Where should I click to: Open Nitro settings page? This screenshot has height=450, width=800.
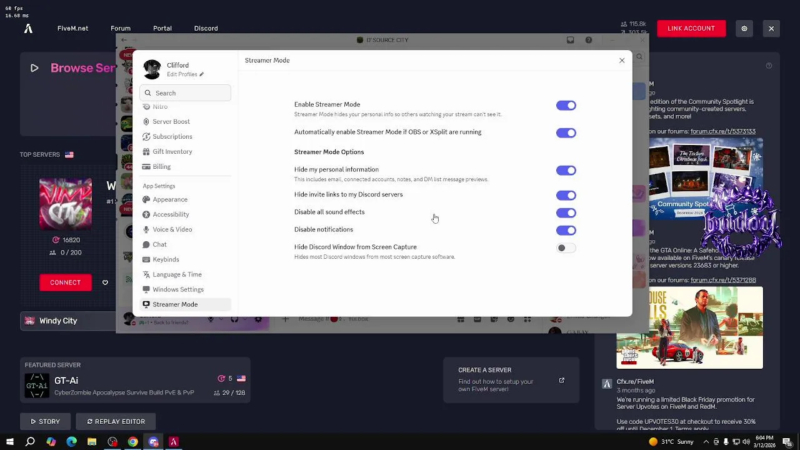tap(185, 107)
